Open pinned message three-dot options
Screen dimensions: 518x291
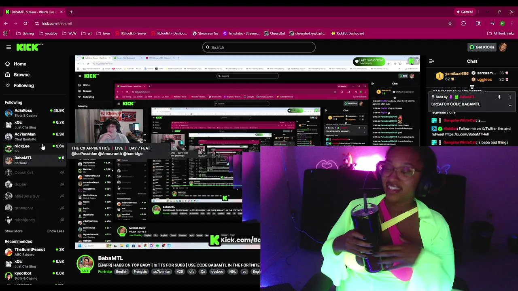(x=510, y=97)
